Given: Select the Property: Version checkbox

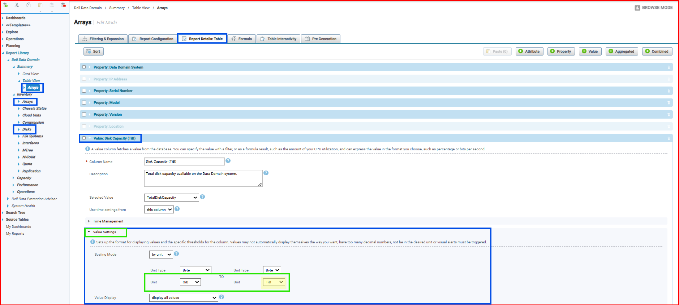Looking at the screenshot, I should pos(84,115).
